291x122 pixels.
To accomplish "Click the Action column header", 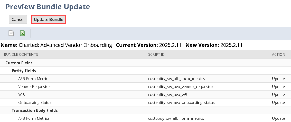I will coord(278,54).
